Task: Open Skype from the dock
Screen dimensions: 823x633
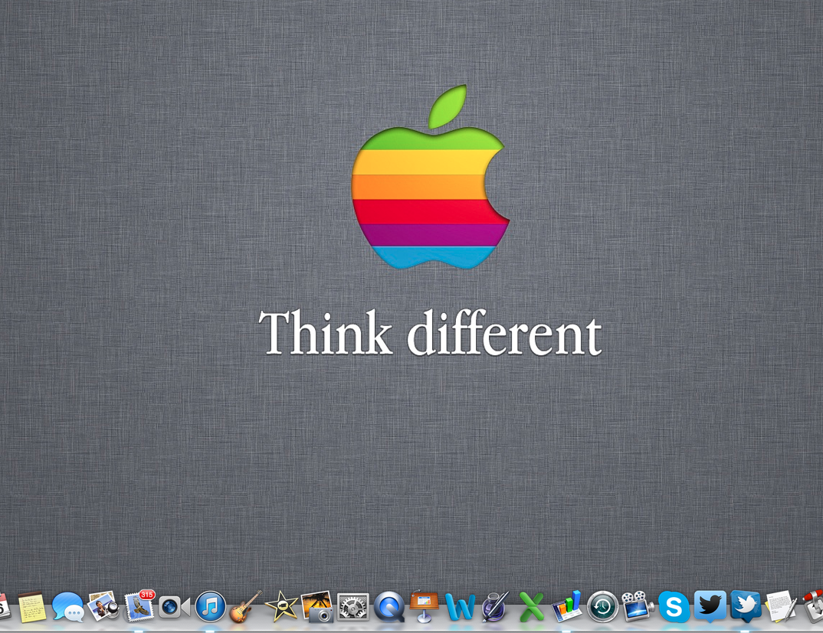Action: 674,607
